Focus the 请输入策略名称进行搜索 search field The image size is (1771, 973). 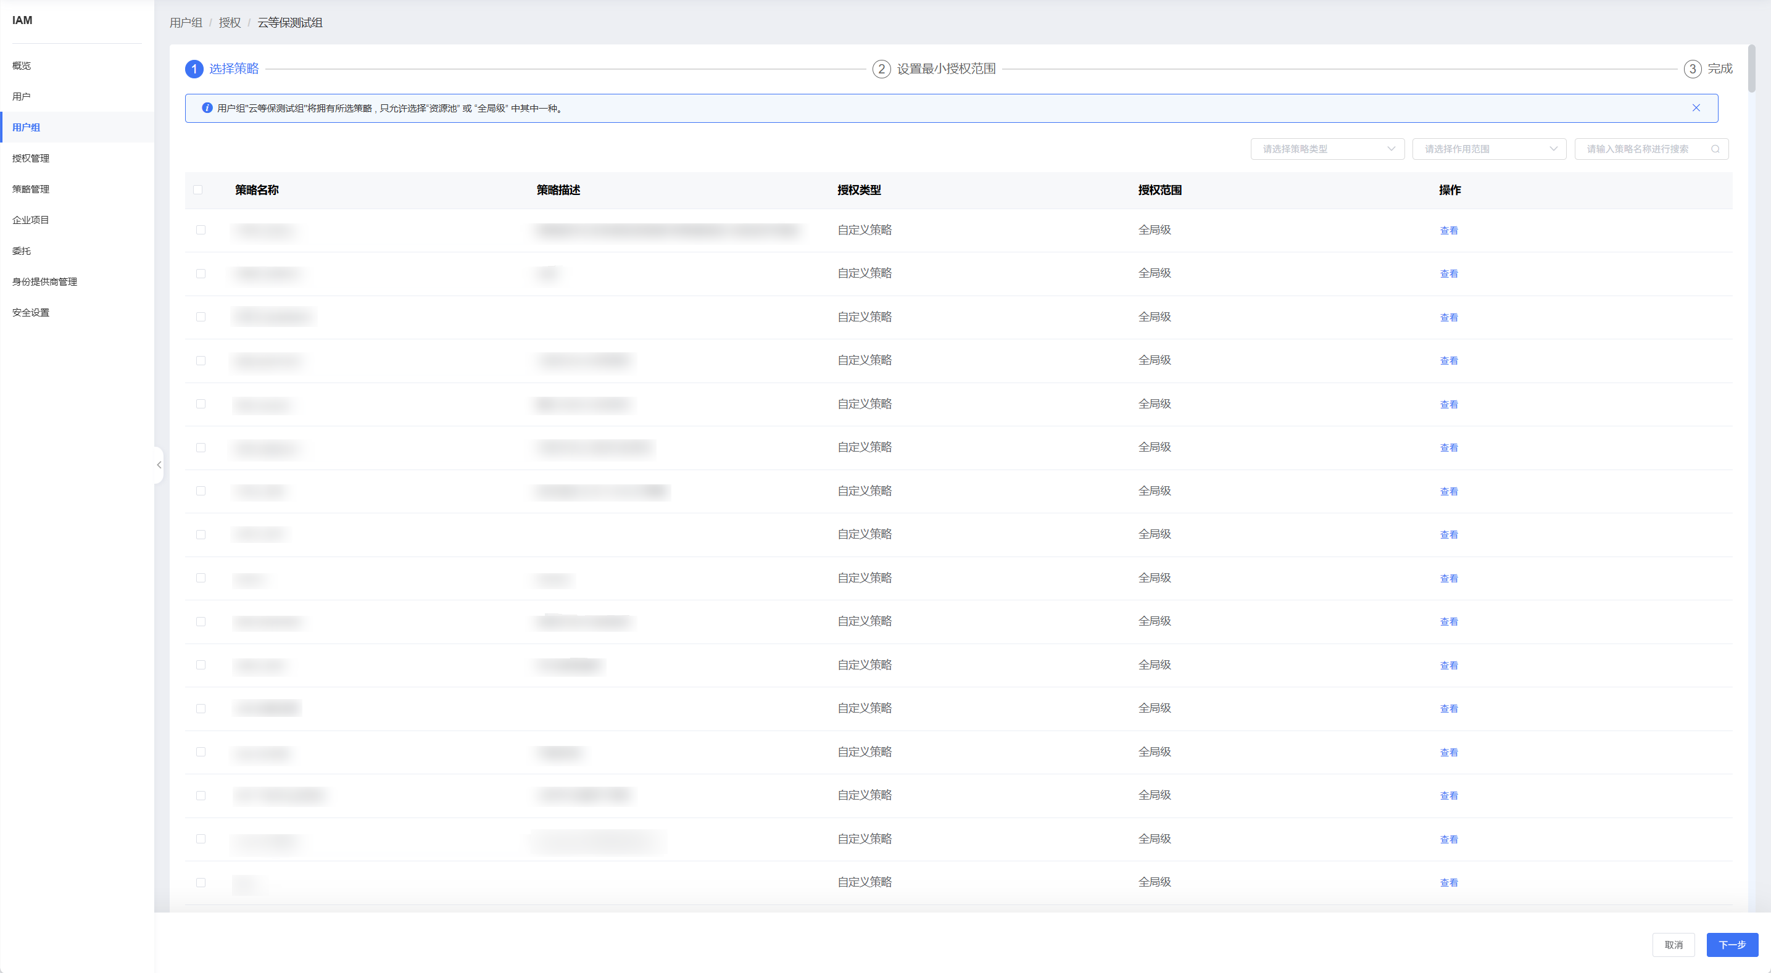tap(1651, 149)
